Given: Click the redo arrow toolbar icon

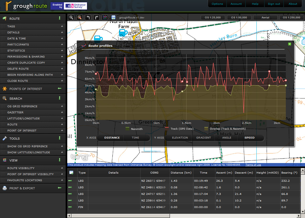Looking at the screenshot, I should [97, 18].
